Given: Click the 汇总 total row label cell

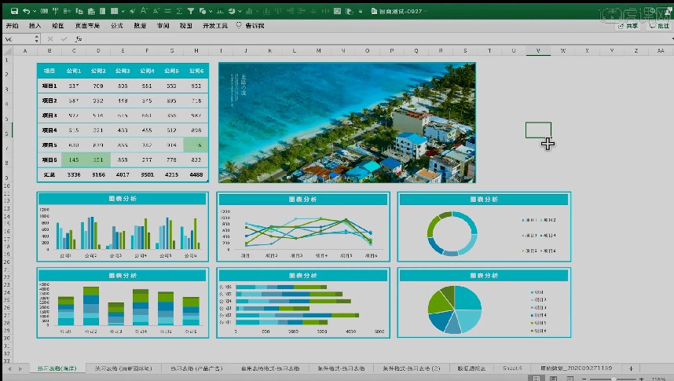Looking at the screenshot, I should (49, 174).
